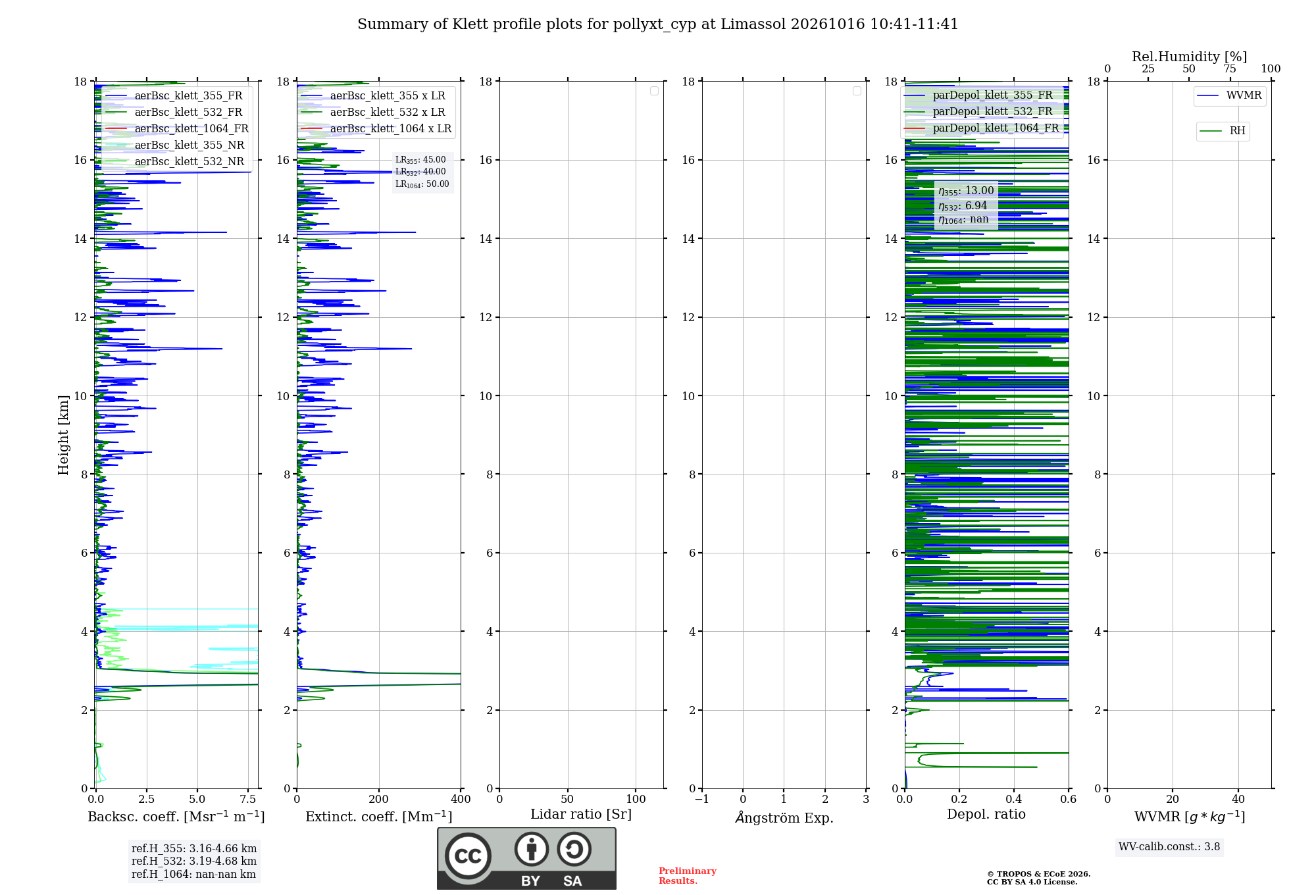Viewport: 1316px width, 895px height.
Task: Click the BY attribution person icon
Action: coord(532,849)
